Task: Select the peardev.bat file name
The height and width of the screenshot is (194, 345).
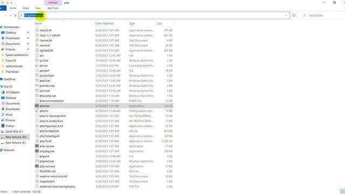Action: [x=47, y=86]
